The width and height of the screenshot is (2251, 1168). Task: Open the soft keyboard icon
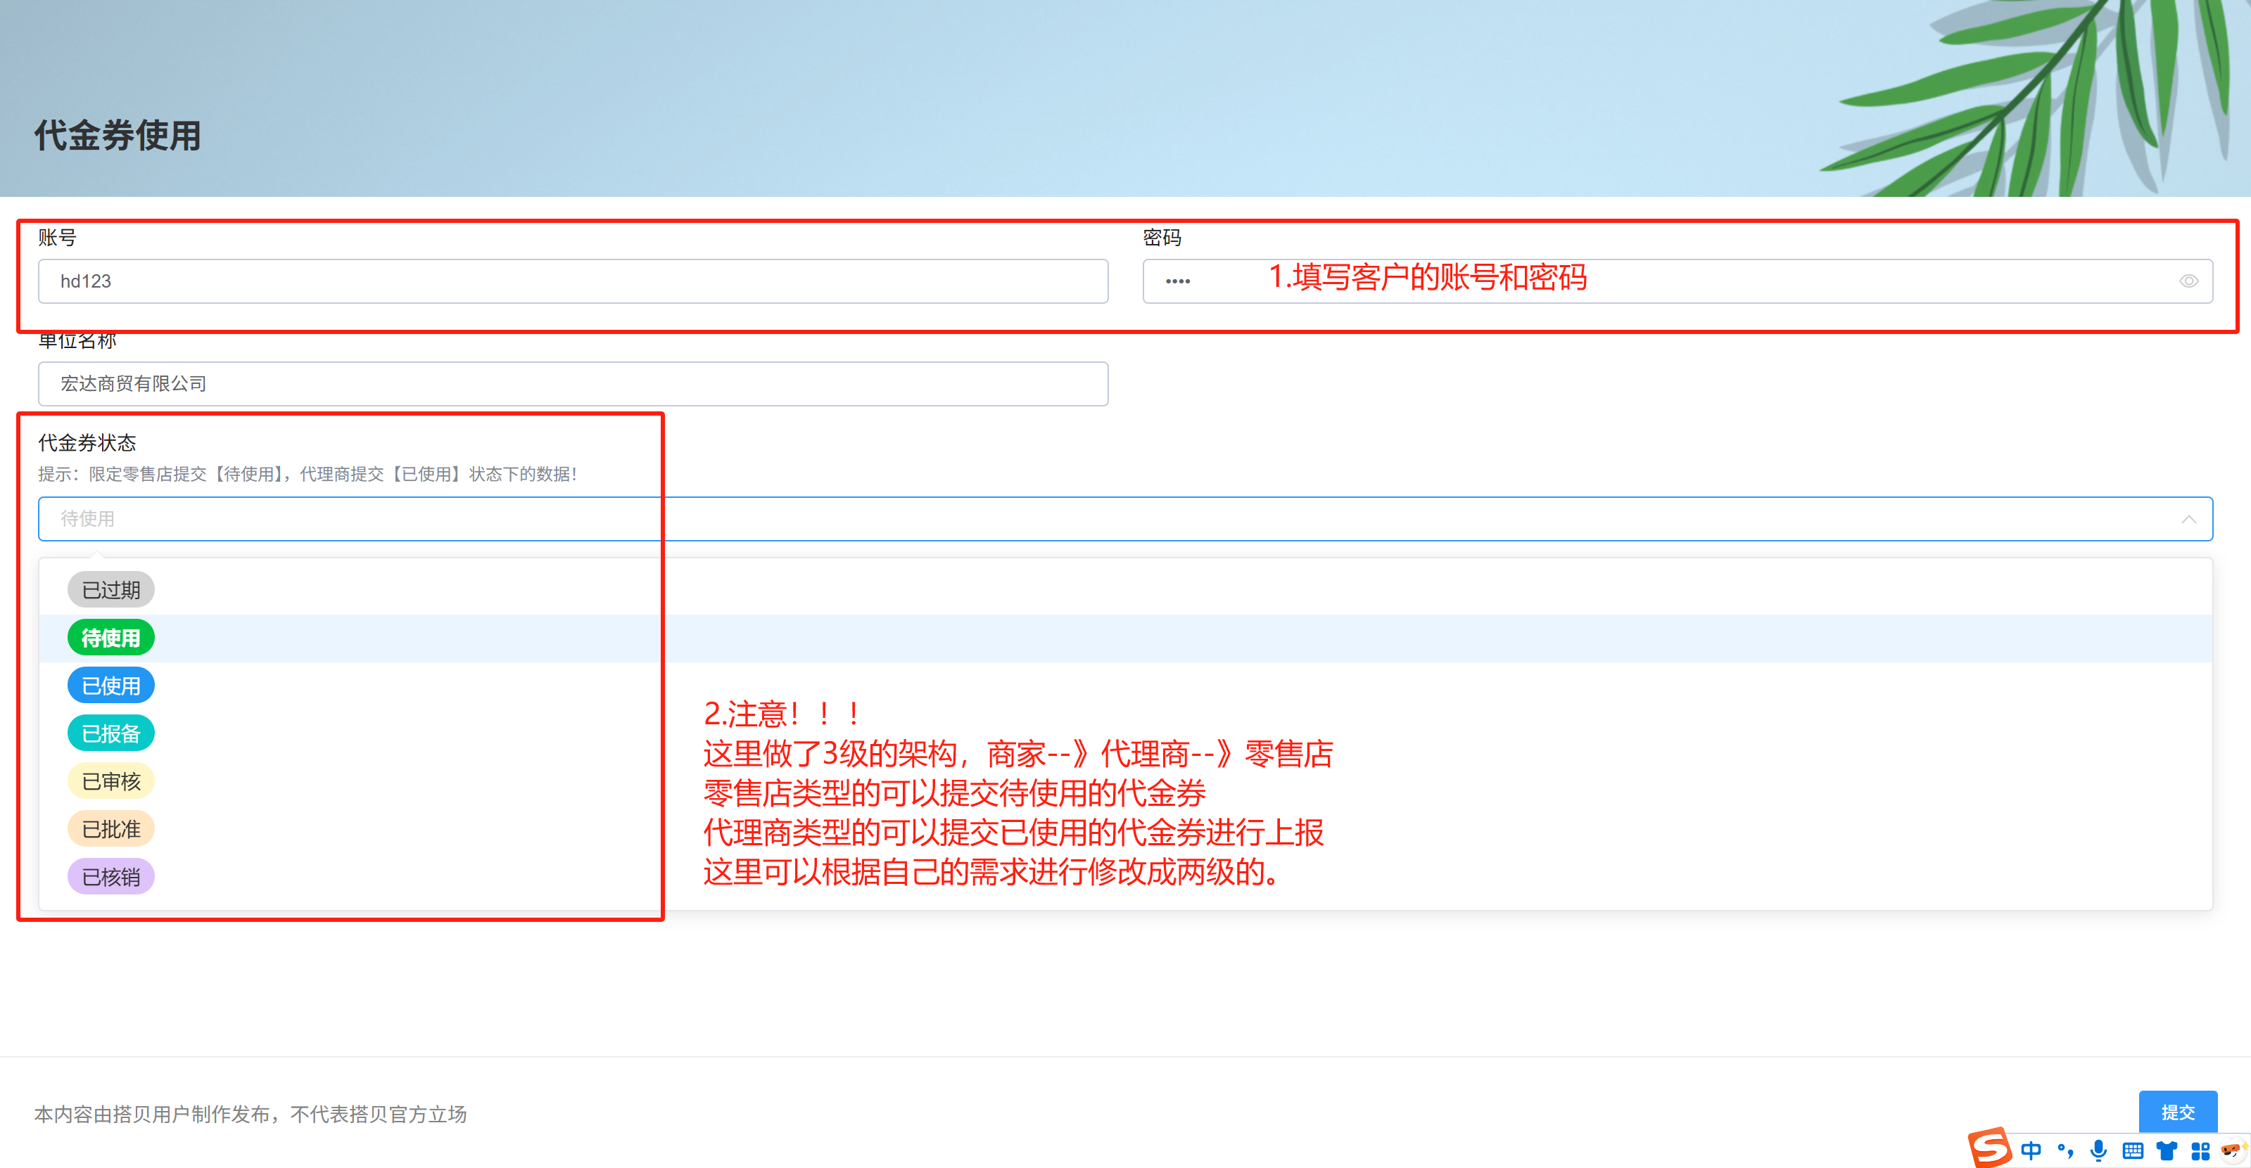tap(2132, 1150)
